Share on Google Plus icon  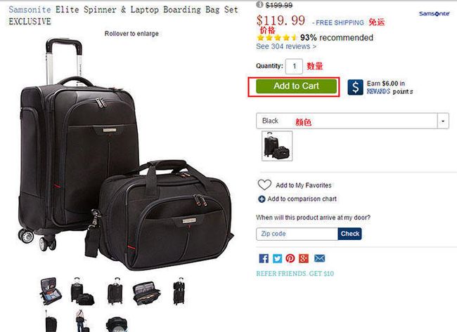[x=304, y=258]
